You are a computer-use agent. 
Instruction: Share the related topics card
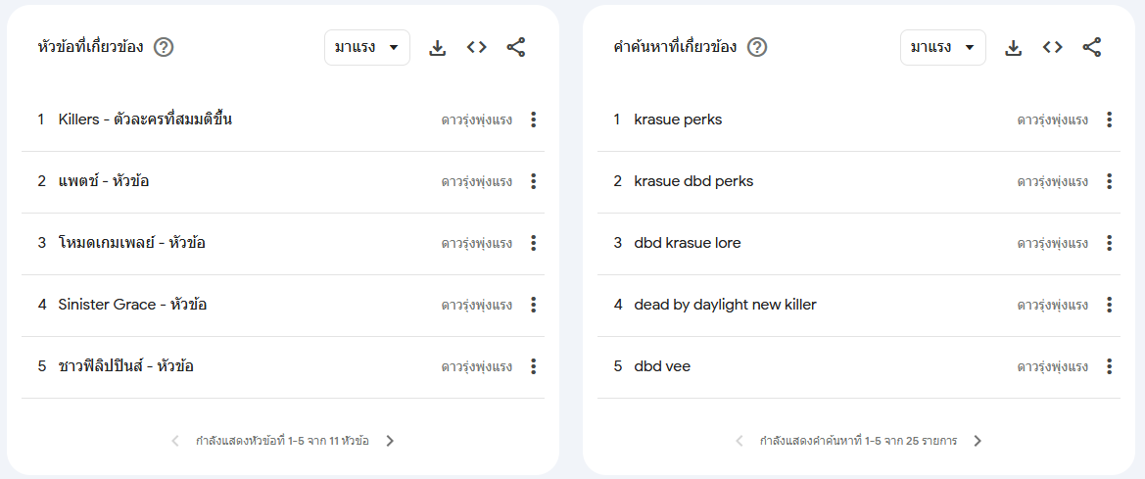pyautogui.click(x=516, y=48)
